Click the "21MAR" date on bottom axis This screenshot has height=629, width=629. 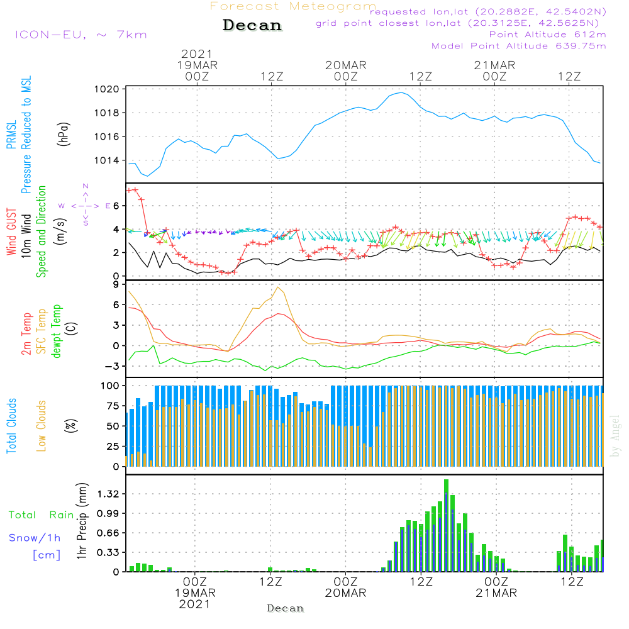point(496,593)
